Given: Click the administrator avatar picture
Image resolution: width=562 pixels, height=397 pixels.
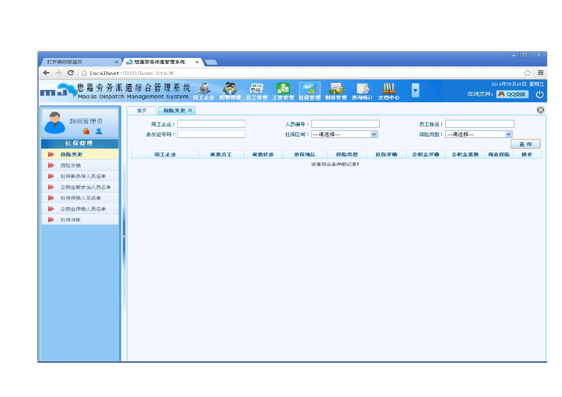Looking at the screenshot, I should click(x=55, y=123).
